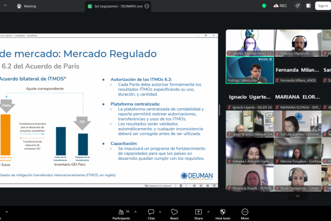Go to next slide in PowerPoint bar
The image size is (331, 221).
click(x=186, y=186)
